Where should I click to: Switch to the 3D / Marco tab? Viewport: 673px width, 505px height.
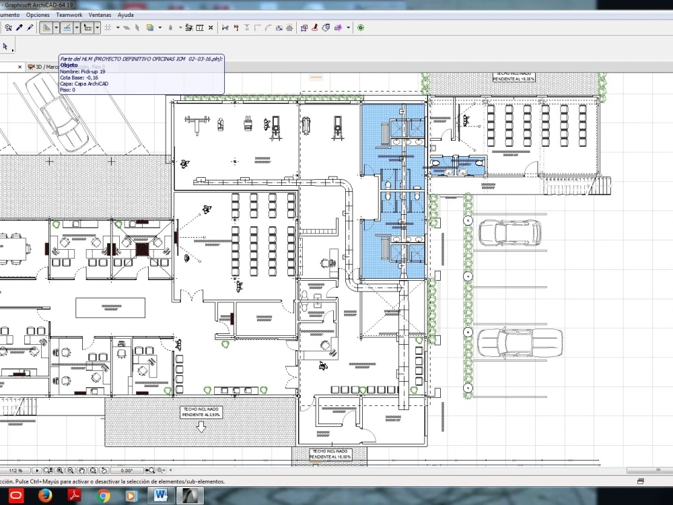pos(42,67)
